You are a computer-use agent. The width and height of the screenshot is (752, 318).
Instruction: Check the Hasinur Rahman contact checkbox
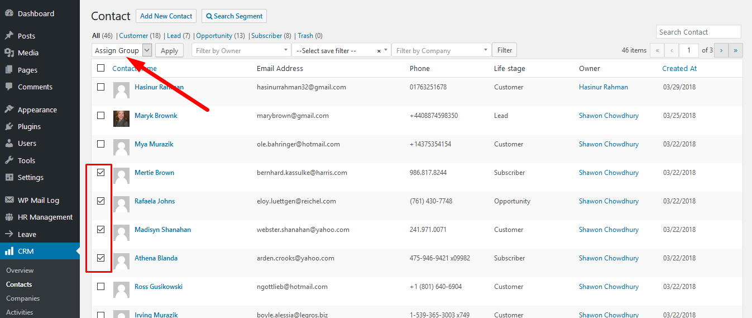100,87
